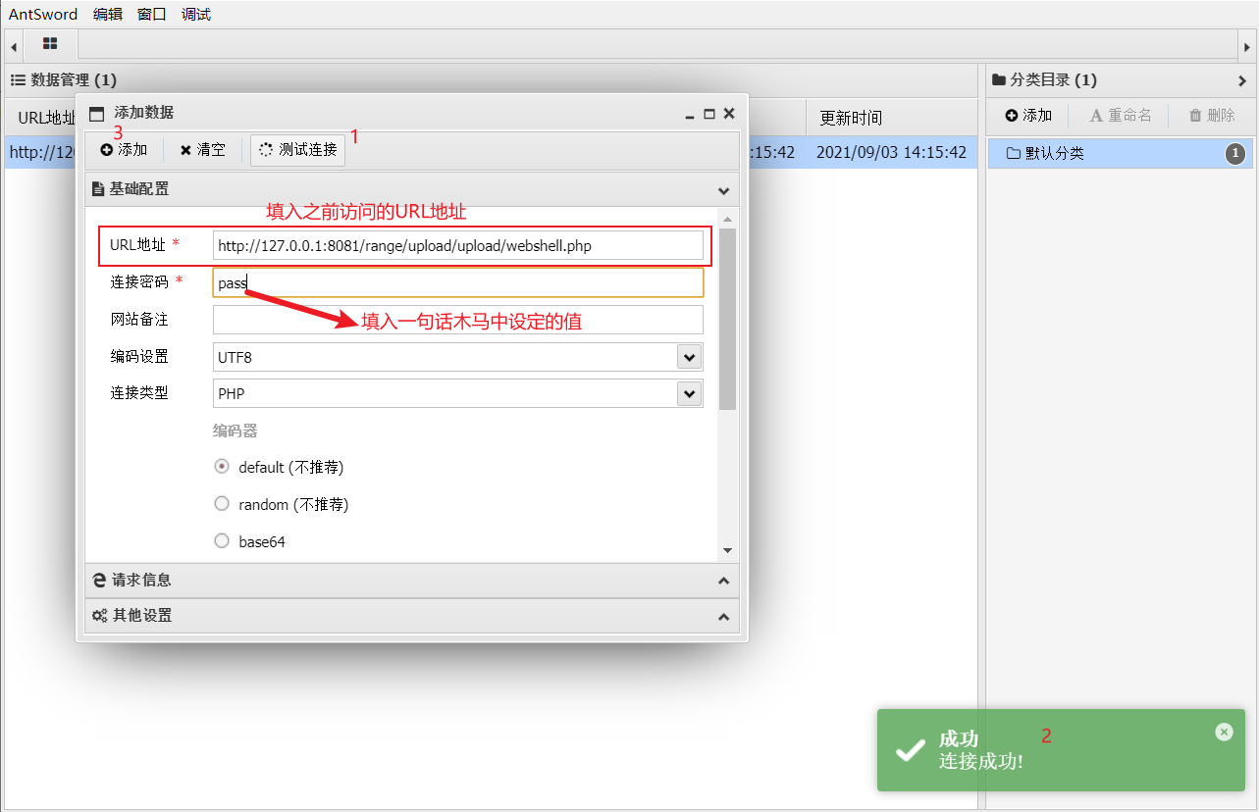The height and width of the screenshot is (812, 1259).
Task: Open the 窗口 menu
Action: (x=152, y=15)
